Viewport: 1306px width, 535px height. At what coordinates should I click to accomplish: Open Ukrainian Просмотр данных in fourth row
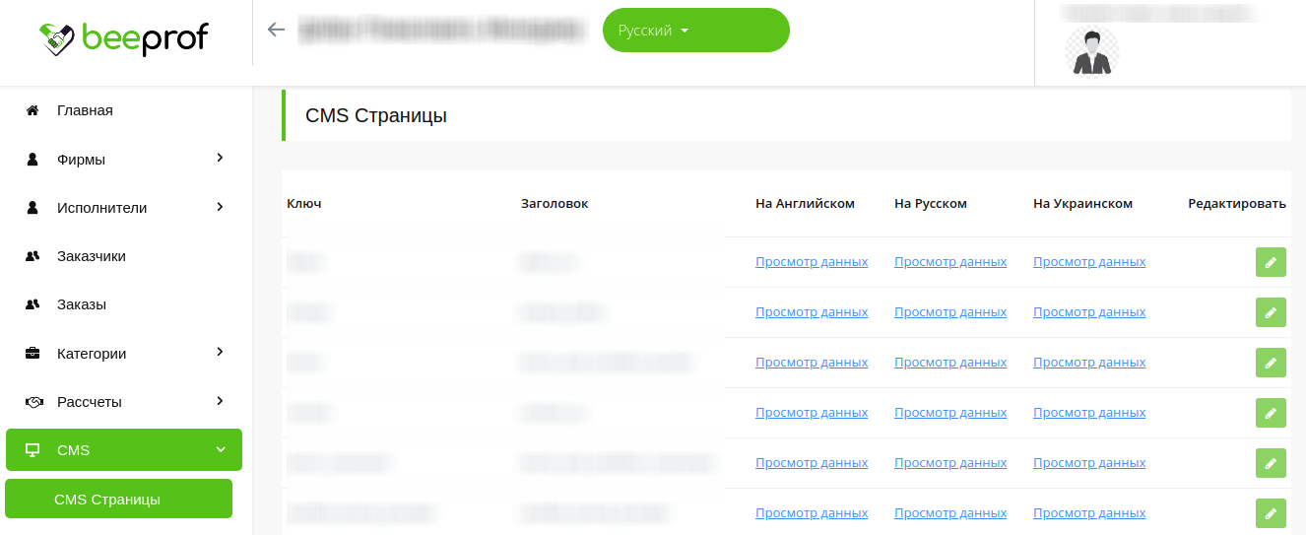tap(1089, 413)
